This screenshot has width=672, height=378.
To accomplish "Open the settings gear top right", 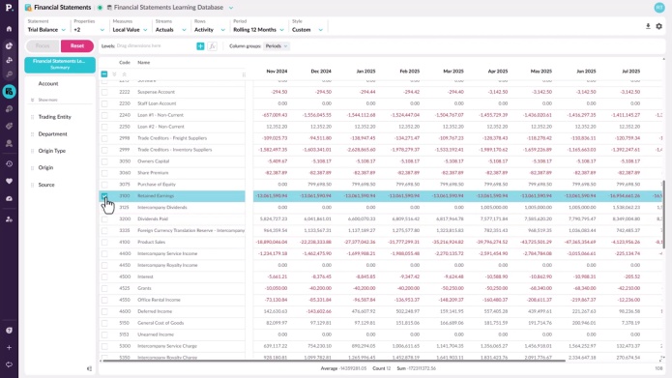I will click(659, 26).
